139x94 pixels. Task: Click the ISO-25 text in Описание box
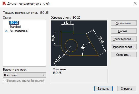tap(57, 73)
